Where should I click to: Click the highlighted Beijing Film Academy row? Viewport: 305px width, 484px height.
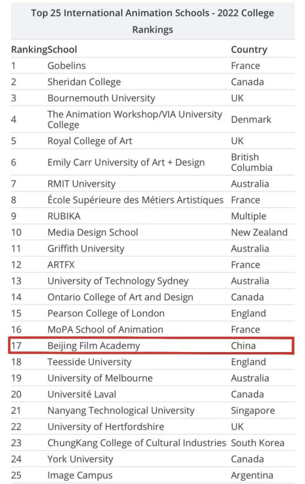pyautogui.click(x=151, y=346)
